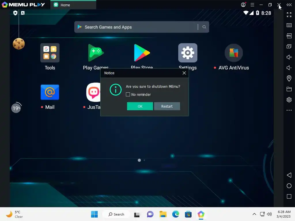This screenshot has width=295, height=221.
Task: Increase volume in MEmu sidebar
Action: tap(289, 57)
